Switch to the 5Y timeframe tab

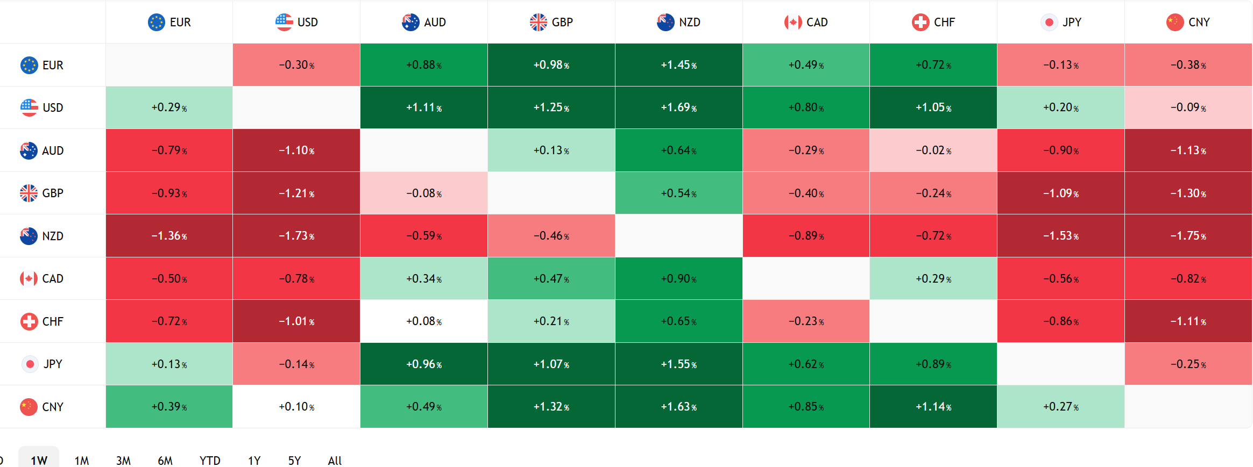(294, 461)
